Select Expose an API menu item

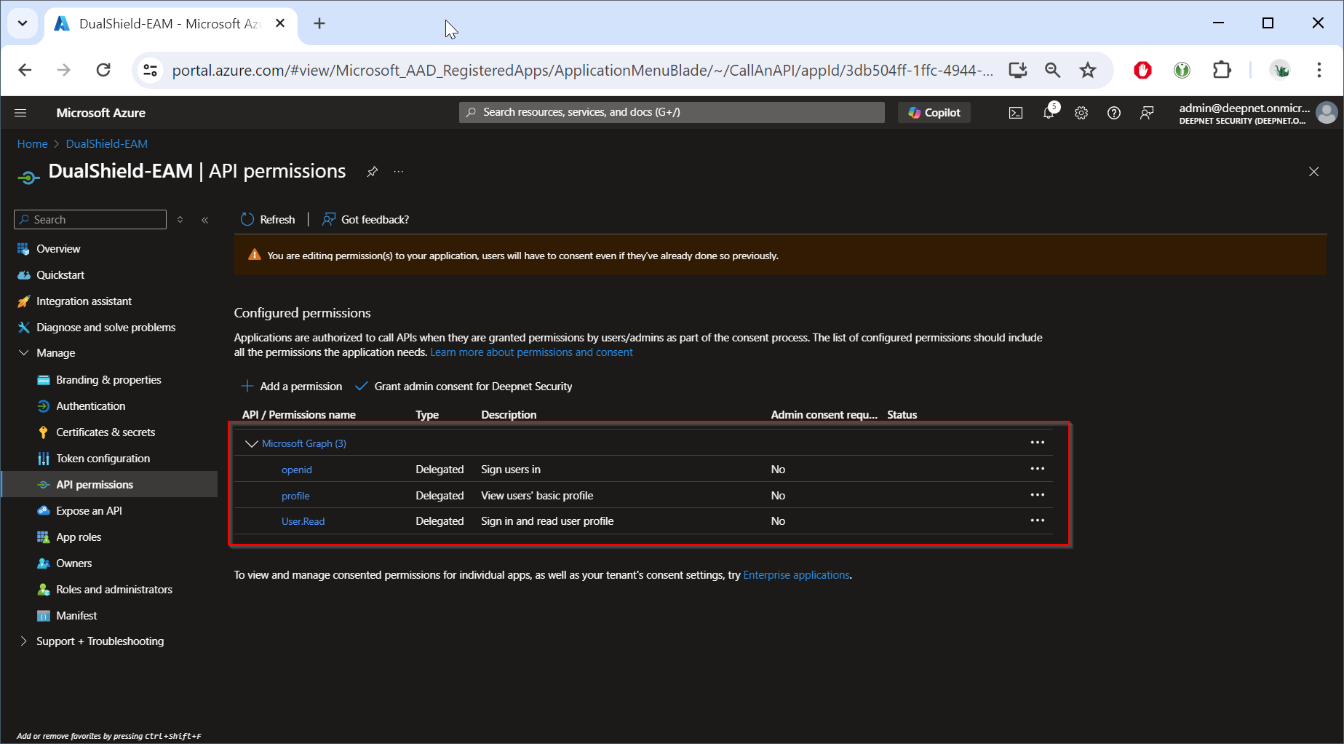point(89,511)
